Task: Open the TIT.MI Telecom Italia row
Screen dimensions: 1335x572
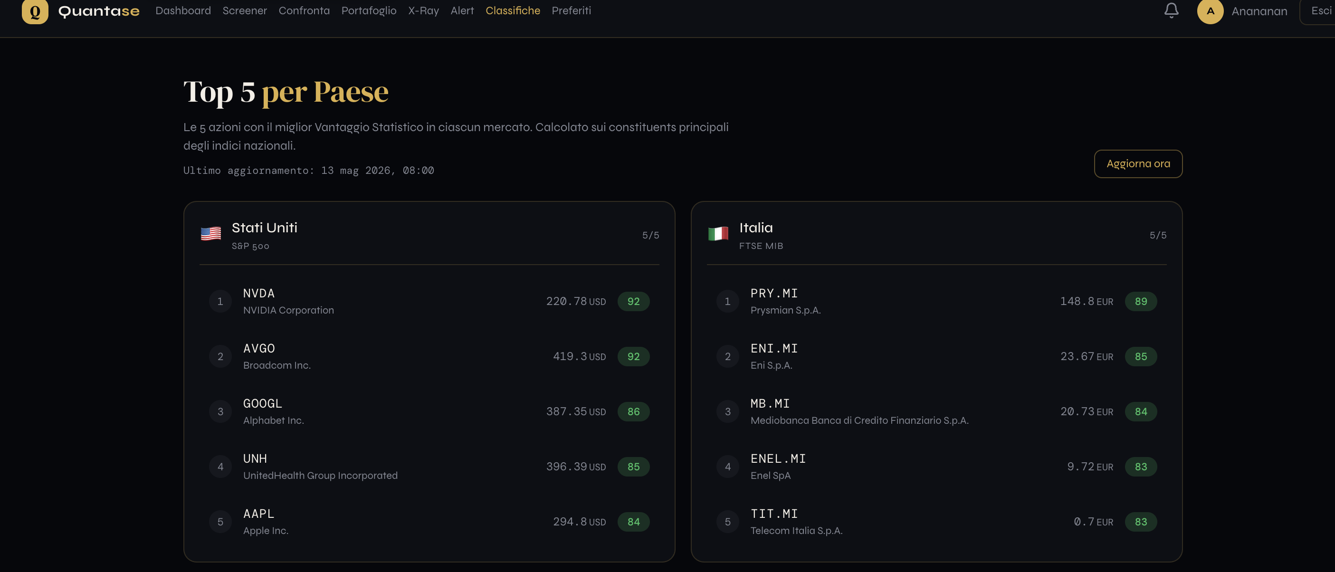Action: [936, 522]
